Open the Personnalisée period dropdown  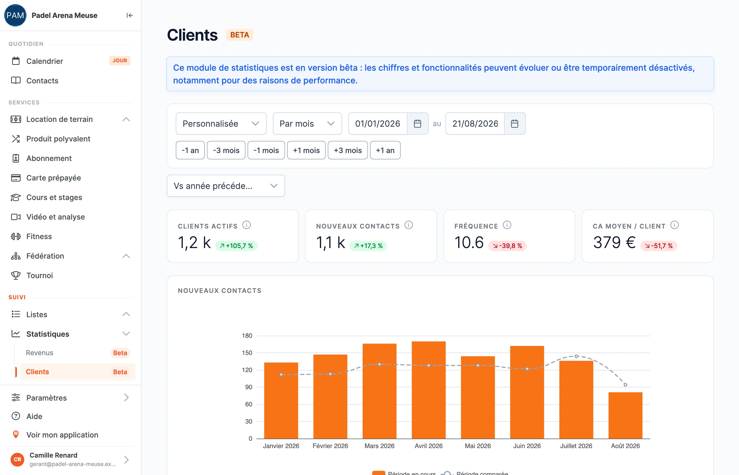(x=221, y=124)
